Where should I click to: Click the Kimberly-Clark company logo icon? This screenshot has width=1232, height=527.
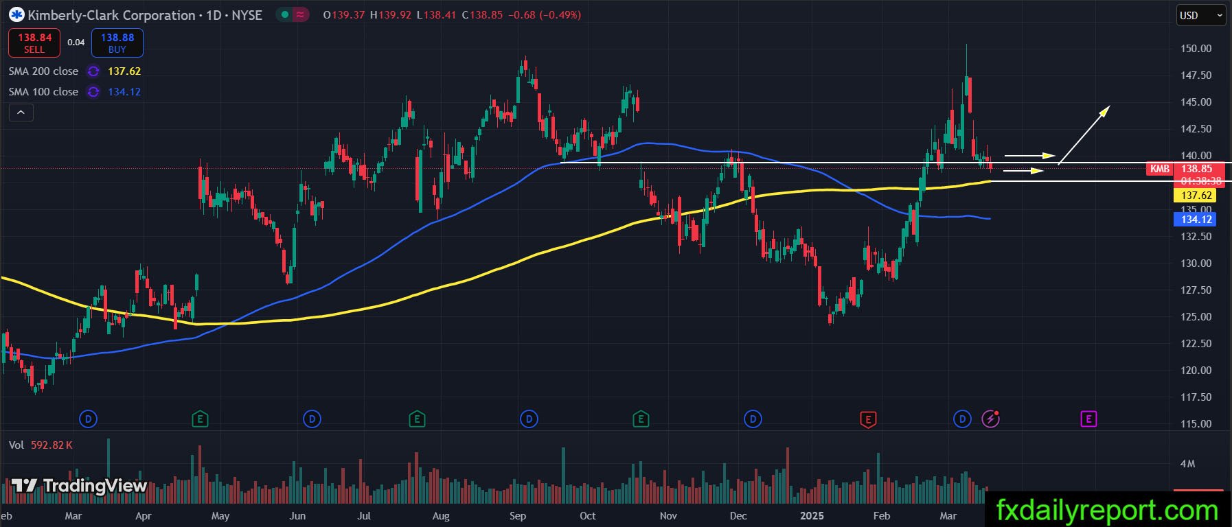pyautogui.click(x=16, y=14)
